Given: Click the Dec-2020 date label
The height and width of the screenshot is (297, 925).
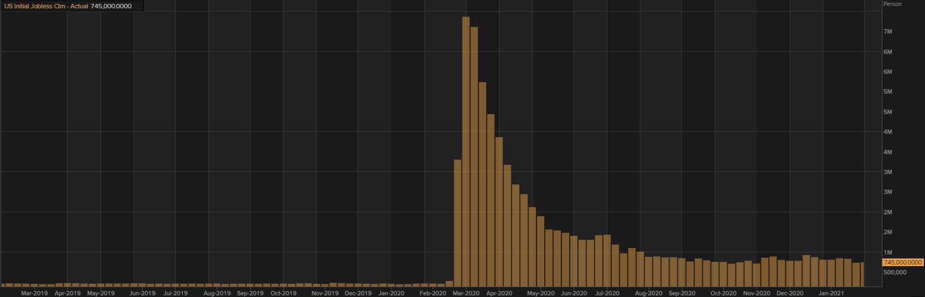Looking at the screenshot, I should click(x=790, y=293).
